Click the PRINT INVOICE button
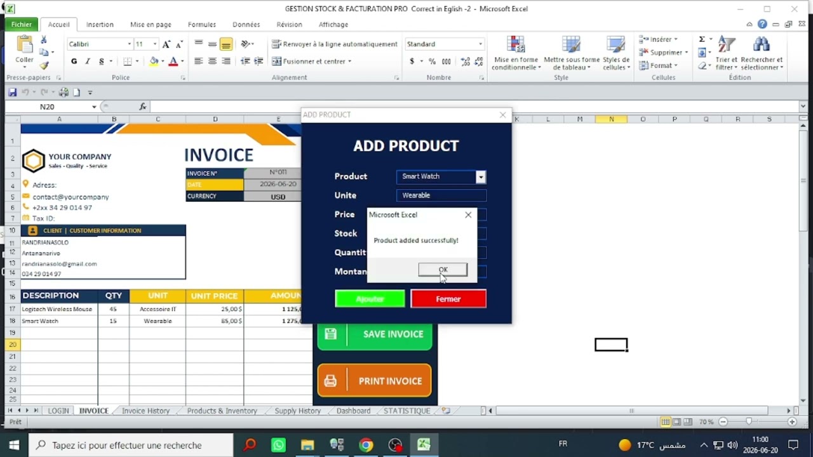This screenshot has width=813, height=457. point(375,381)
